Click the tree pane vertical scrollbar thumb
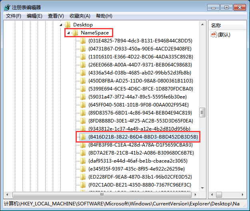 [x=202, y=113]
